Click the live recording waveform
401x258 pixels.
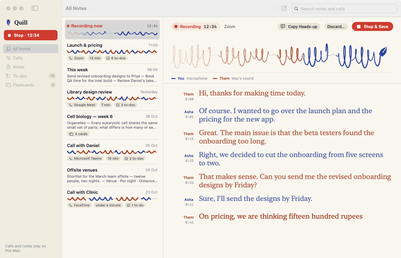coord(279,56)
